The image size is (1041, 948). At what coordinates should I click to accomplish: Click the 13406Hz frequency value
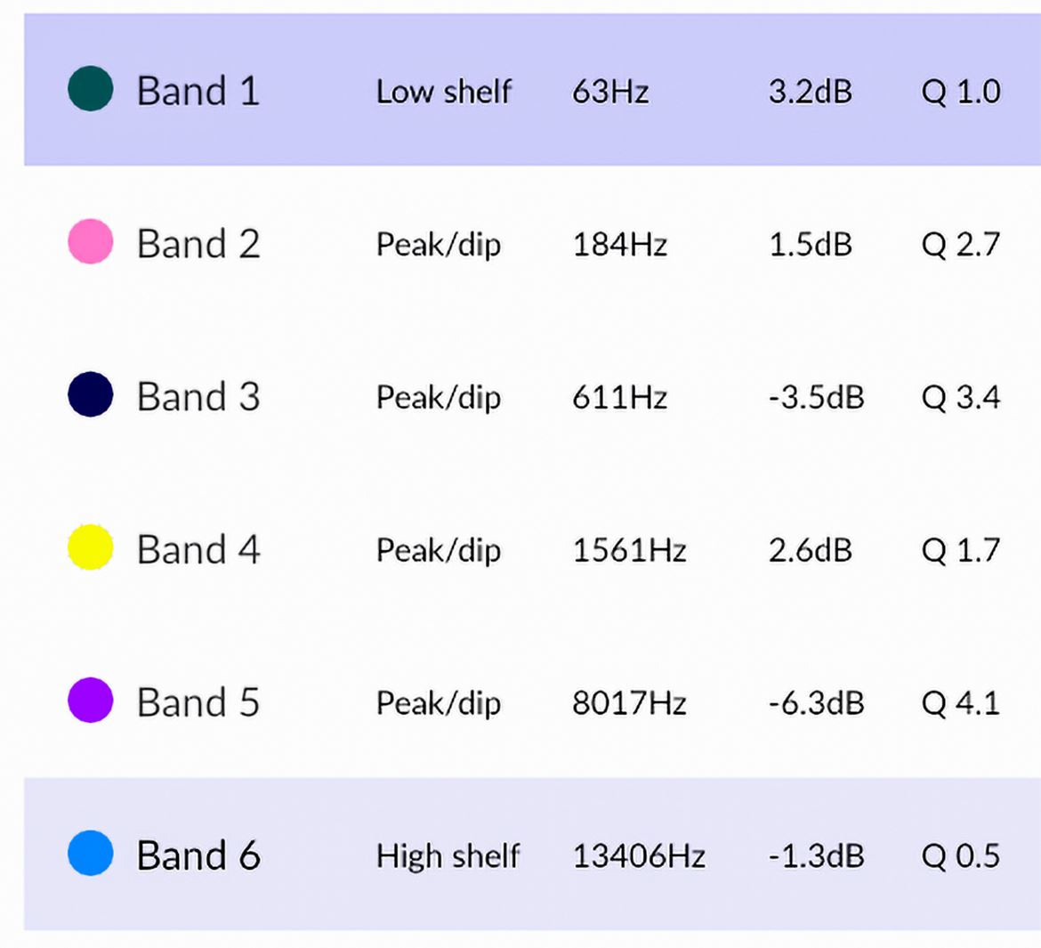pos(638,855)
